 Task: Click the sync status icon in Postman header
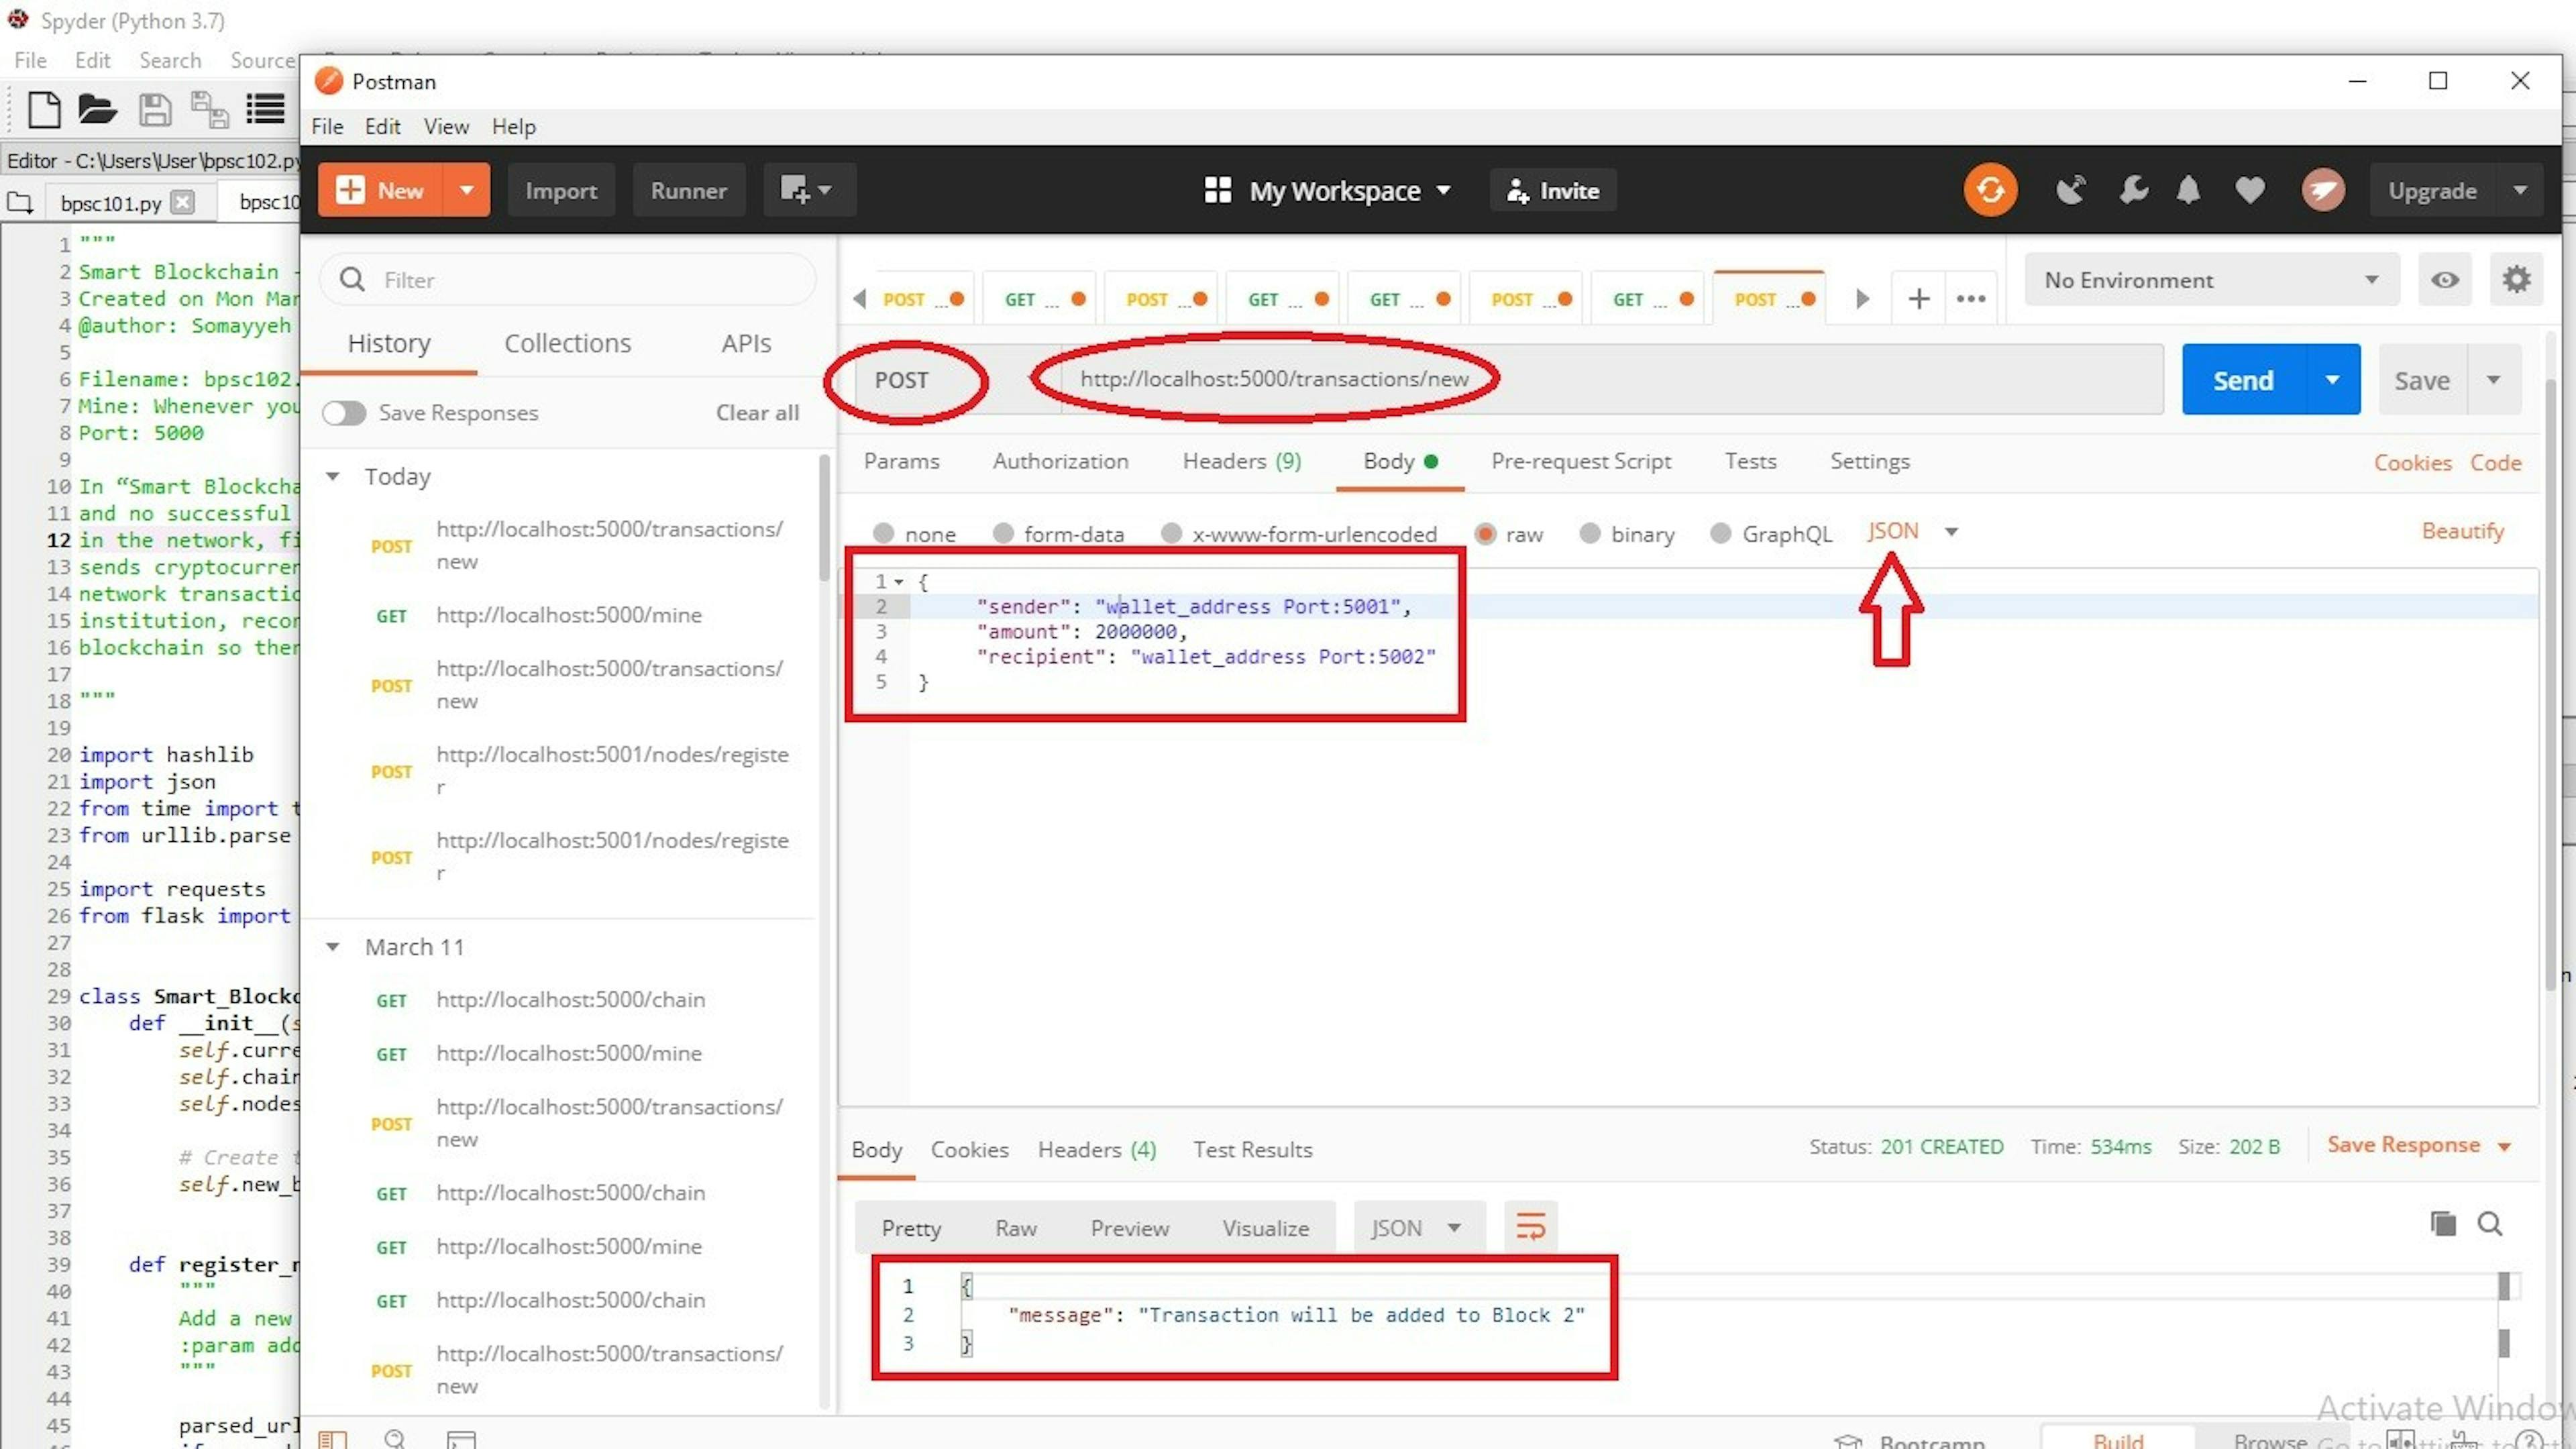tap(1990, 190)
